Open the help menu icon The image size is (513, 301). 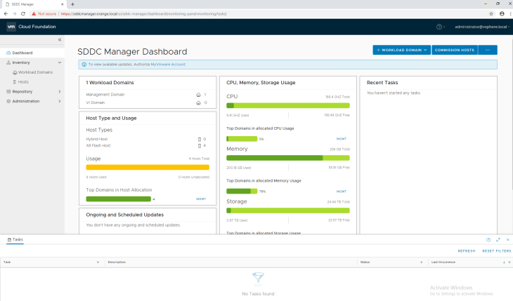[x=440, y=27]
